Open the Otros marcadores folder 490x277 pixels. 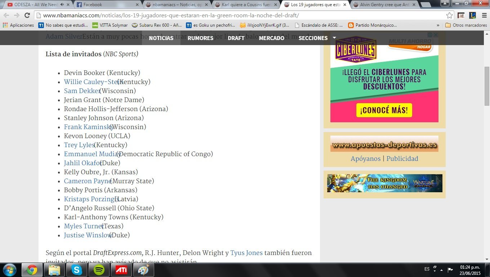[x=466, y=25]
